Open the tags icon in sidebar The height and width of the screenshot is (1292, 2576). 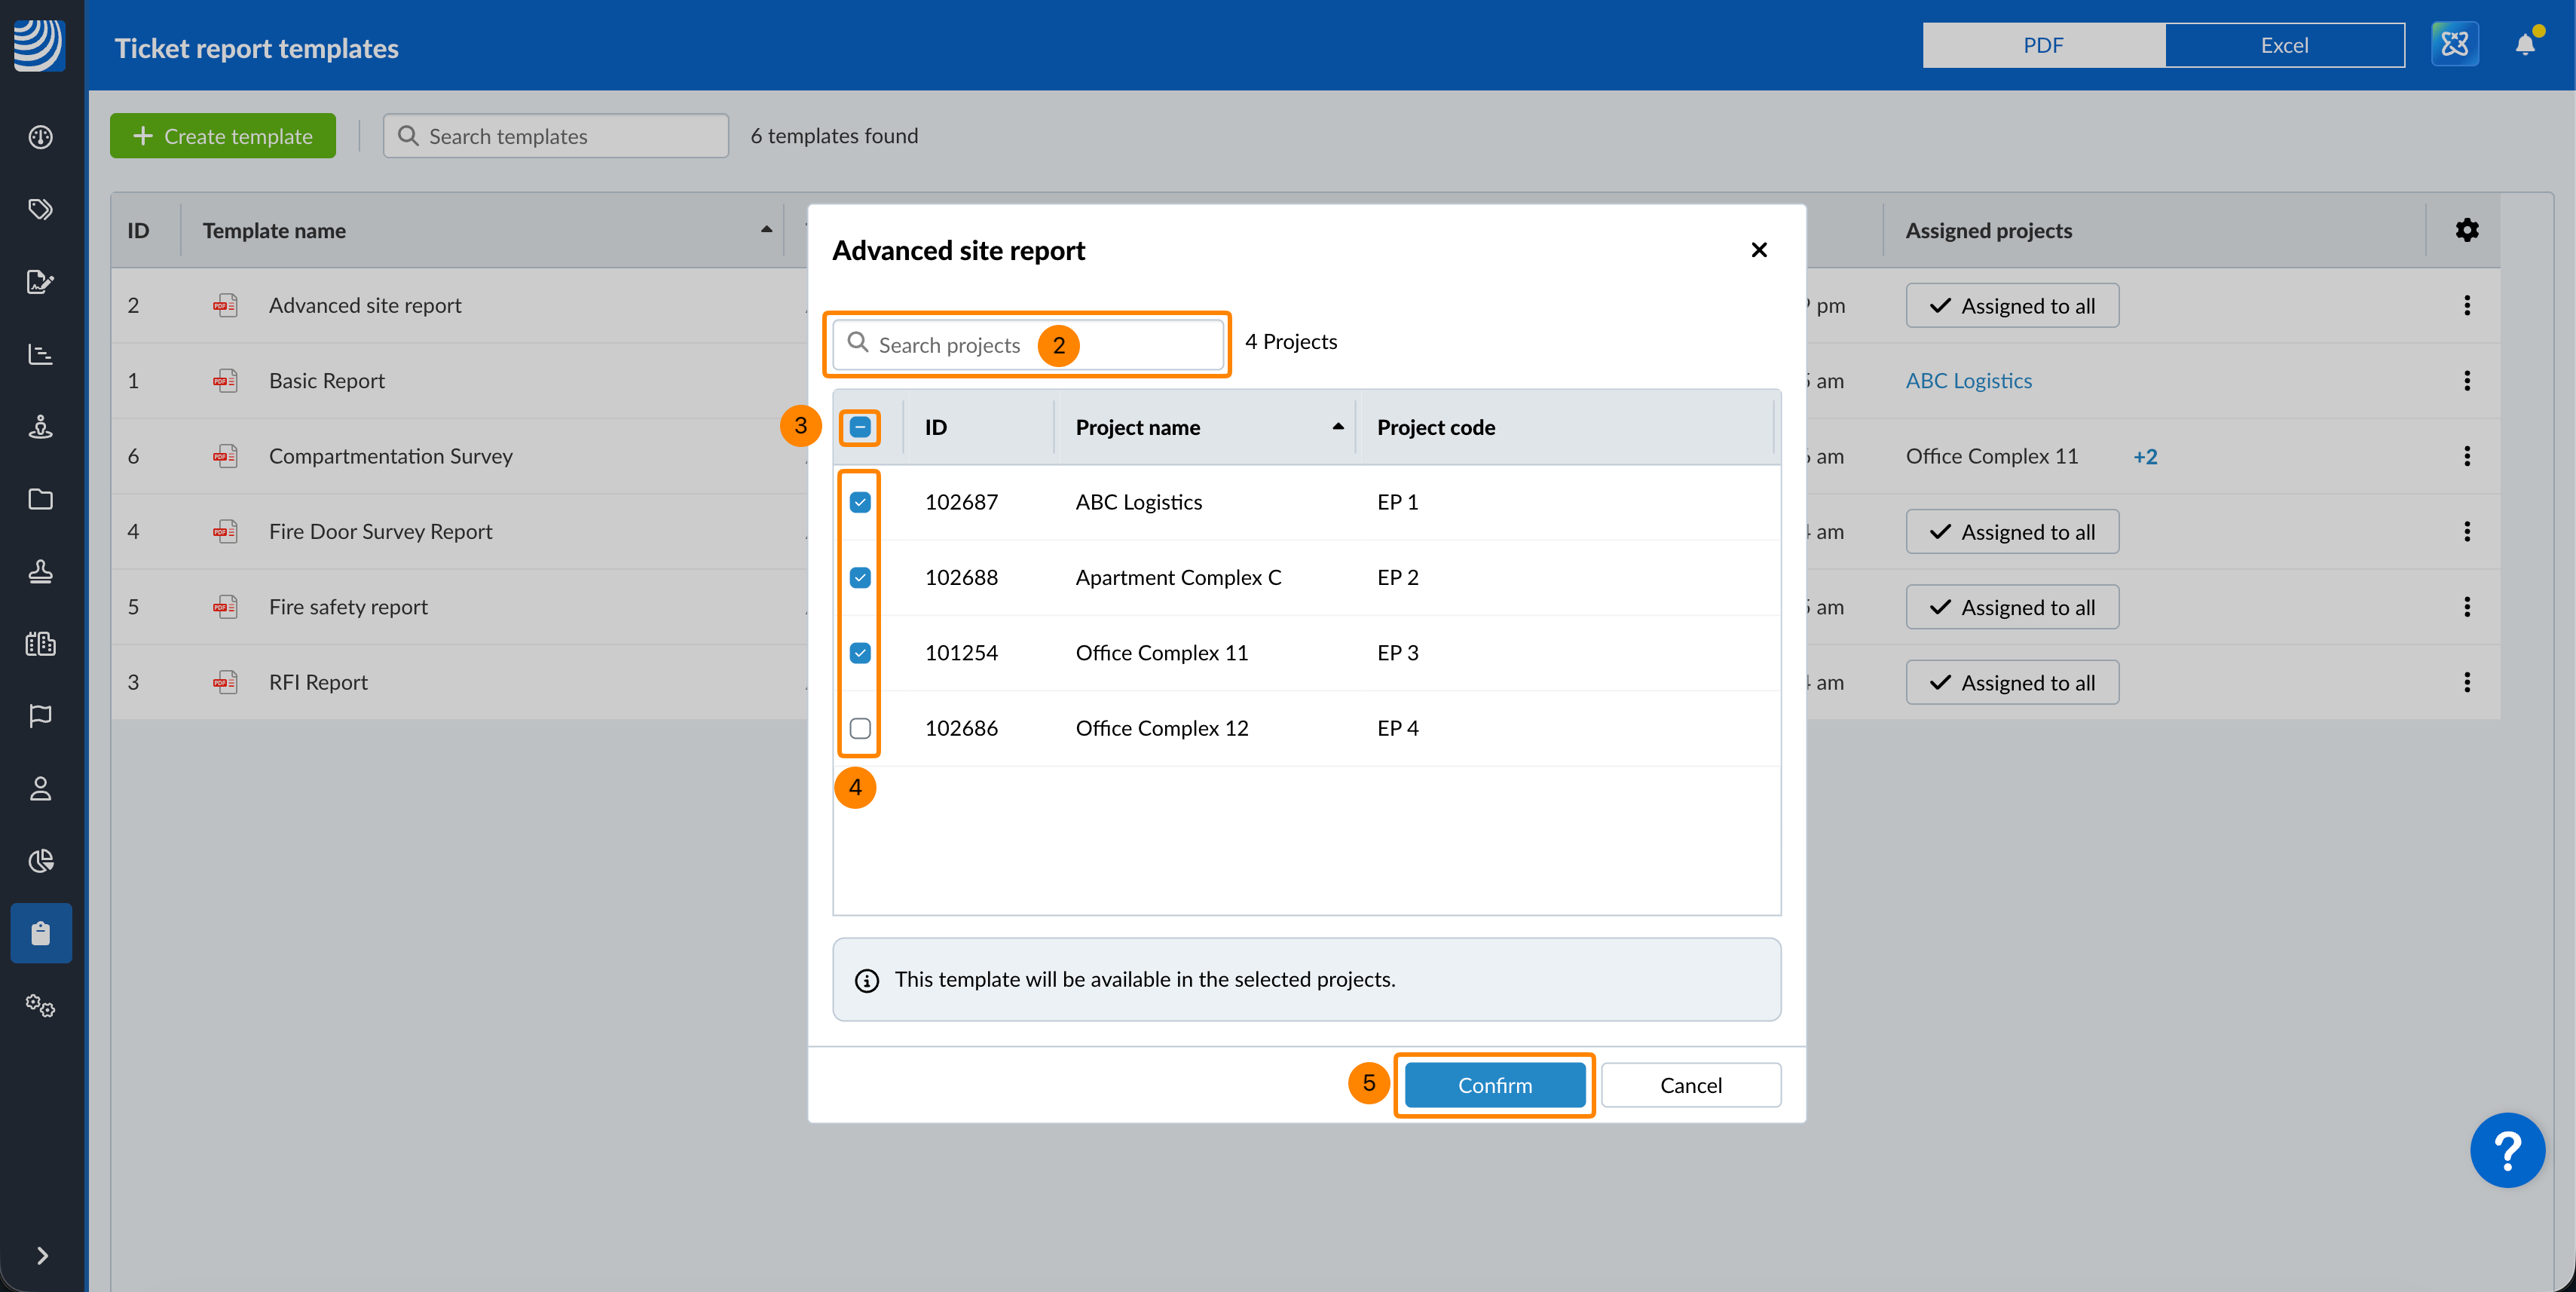[x=40, y=209]
